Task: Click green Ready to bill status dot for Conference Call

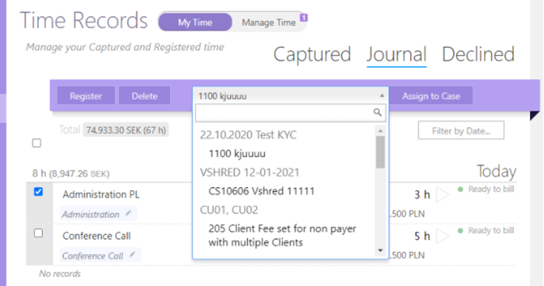Action: click(461, 231)
